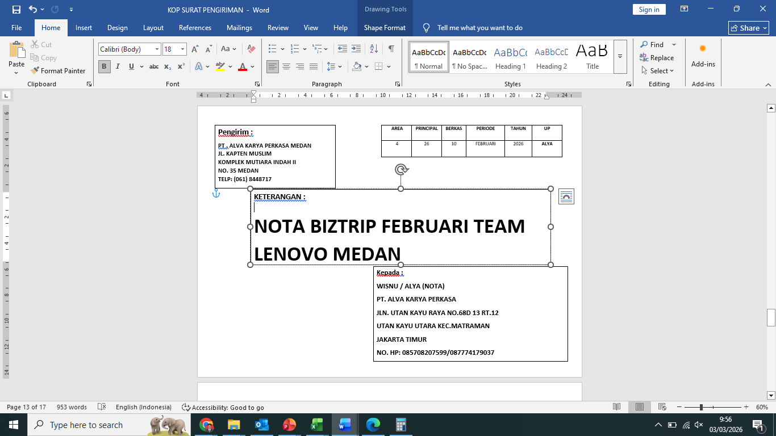Open Excel from the taskbar
The width and height of the screenshot is (776, 436).
point(317,425)
